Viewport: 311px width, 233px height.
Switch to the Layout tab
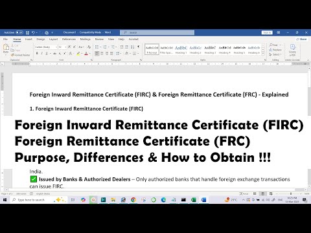click(x=53, y=39)
